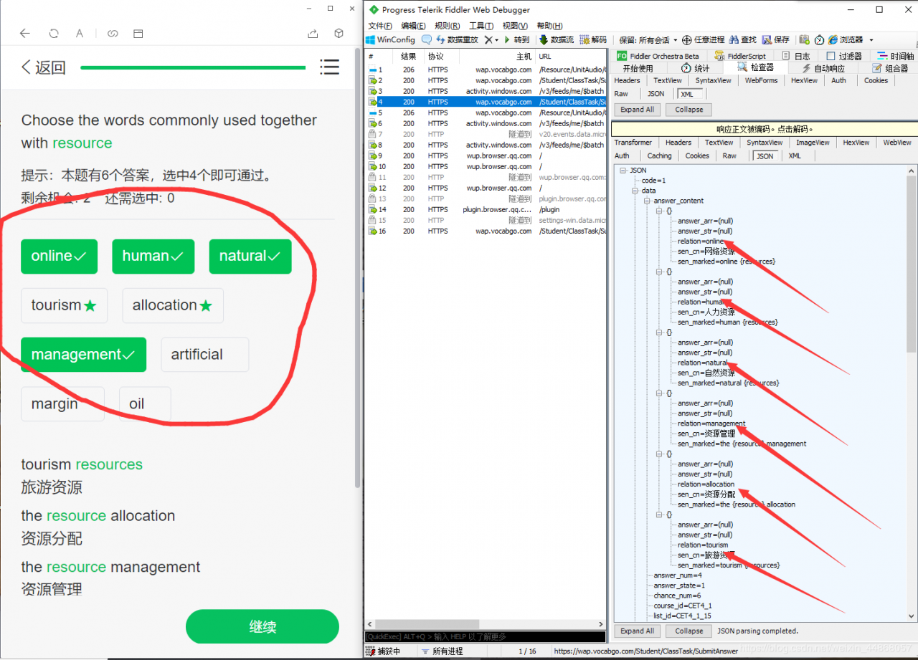Collapse the 'data' tree node

coord(635,191)
